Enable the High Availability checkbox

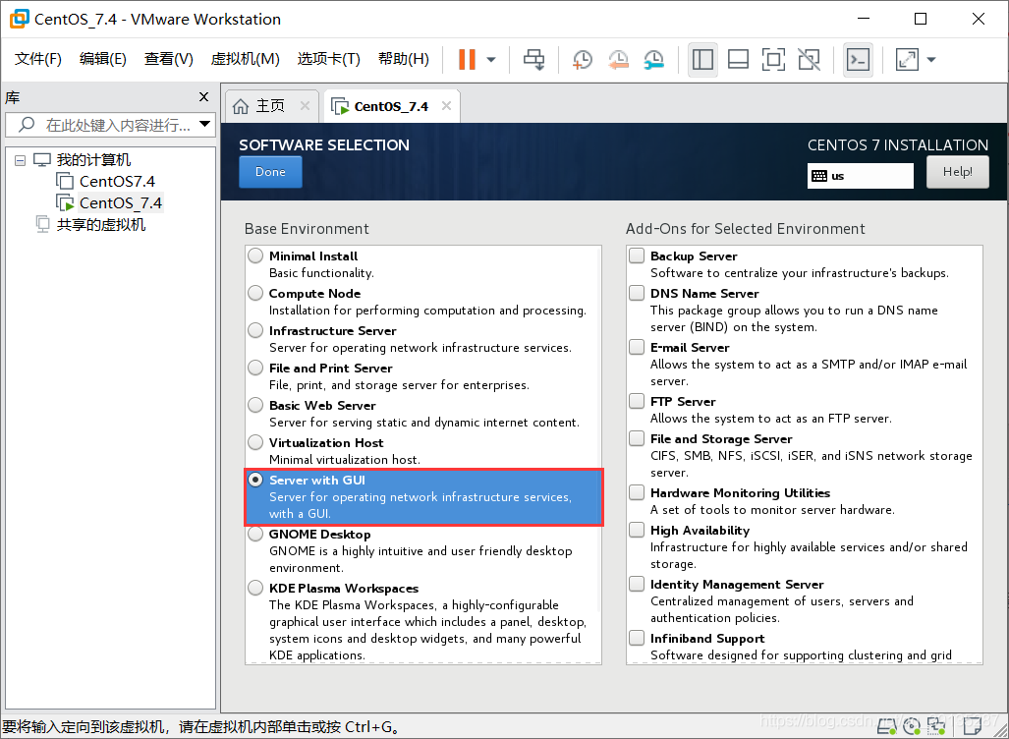[637, 530]
